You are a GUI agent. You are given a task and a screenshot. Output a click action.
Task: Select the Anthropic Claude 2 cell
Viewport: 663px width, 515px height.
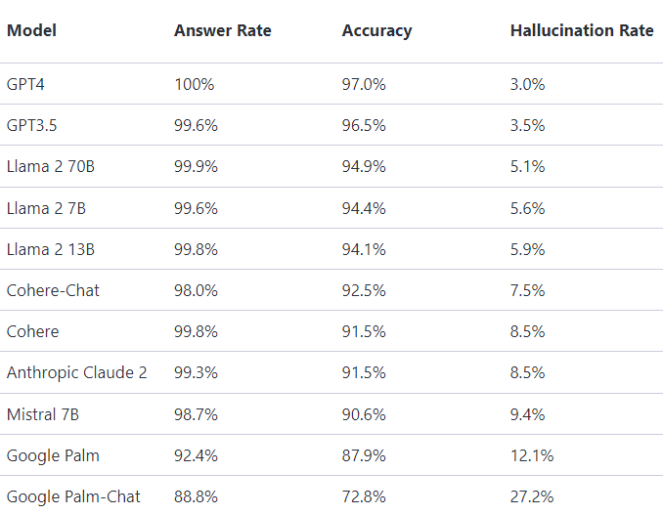tap(77, 372)
